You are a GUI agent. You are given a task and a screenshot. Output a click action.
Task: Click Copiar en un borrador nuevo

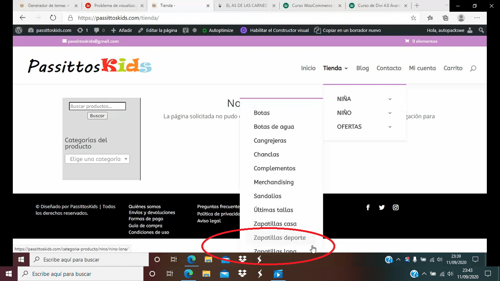[348, 30]
